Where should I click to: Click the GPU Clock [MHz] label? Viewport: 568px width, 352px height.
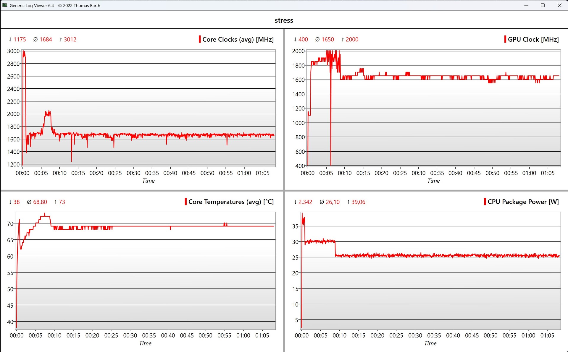(x=533, y=39)
